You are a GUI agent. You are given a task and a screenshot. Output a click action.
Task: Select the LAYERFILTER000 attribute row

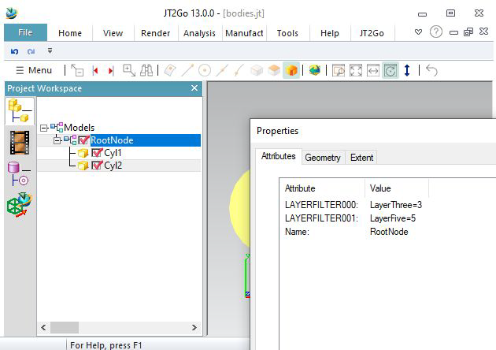(x=353, y=205)
